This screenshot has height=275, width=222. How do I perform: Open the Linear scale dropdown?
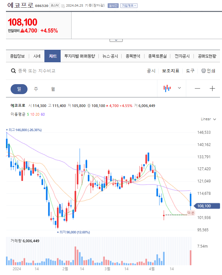coord(208,119)
